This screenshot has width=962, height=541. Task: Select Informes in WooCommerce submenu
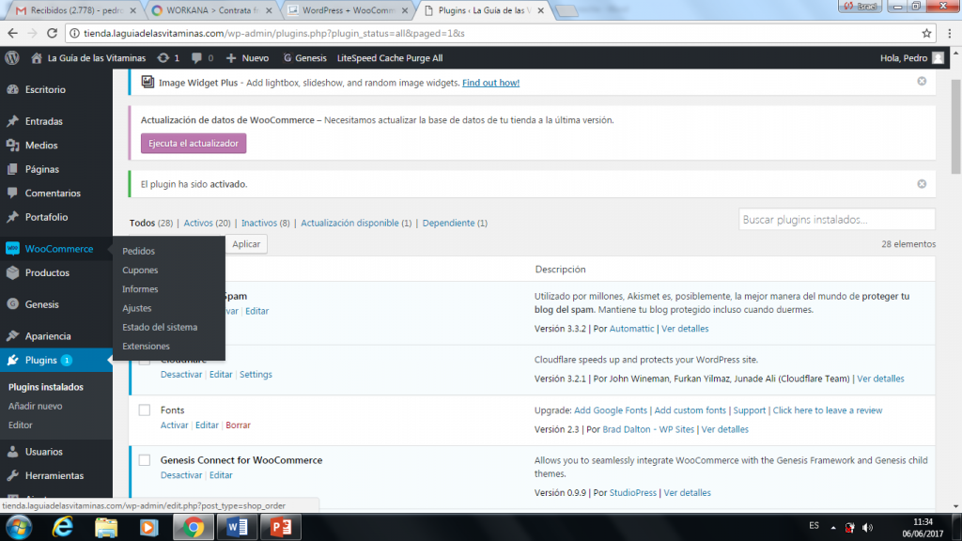click(140, 289)
